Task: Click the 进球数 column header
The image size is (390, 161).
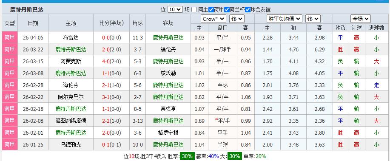Action: click(376, 28)
